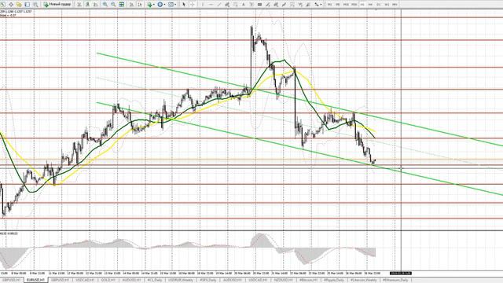The width and height of the screenshot is (503, 283).
Task: Open the periods clock dropdown
Action: point(161,5)
